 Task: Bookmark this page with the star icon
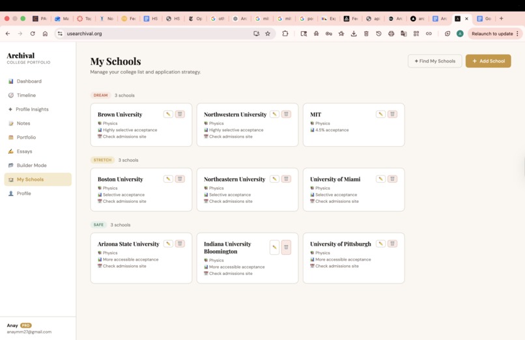pos(268,34)
